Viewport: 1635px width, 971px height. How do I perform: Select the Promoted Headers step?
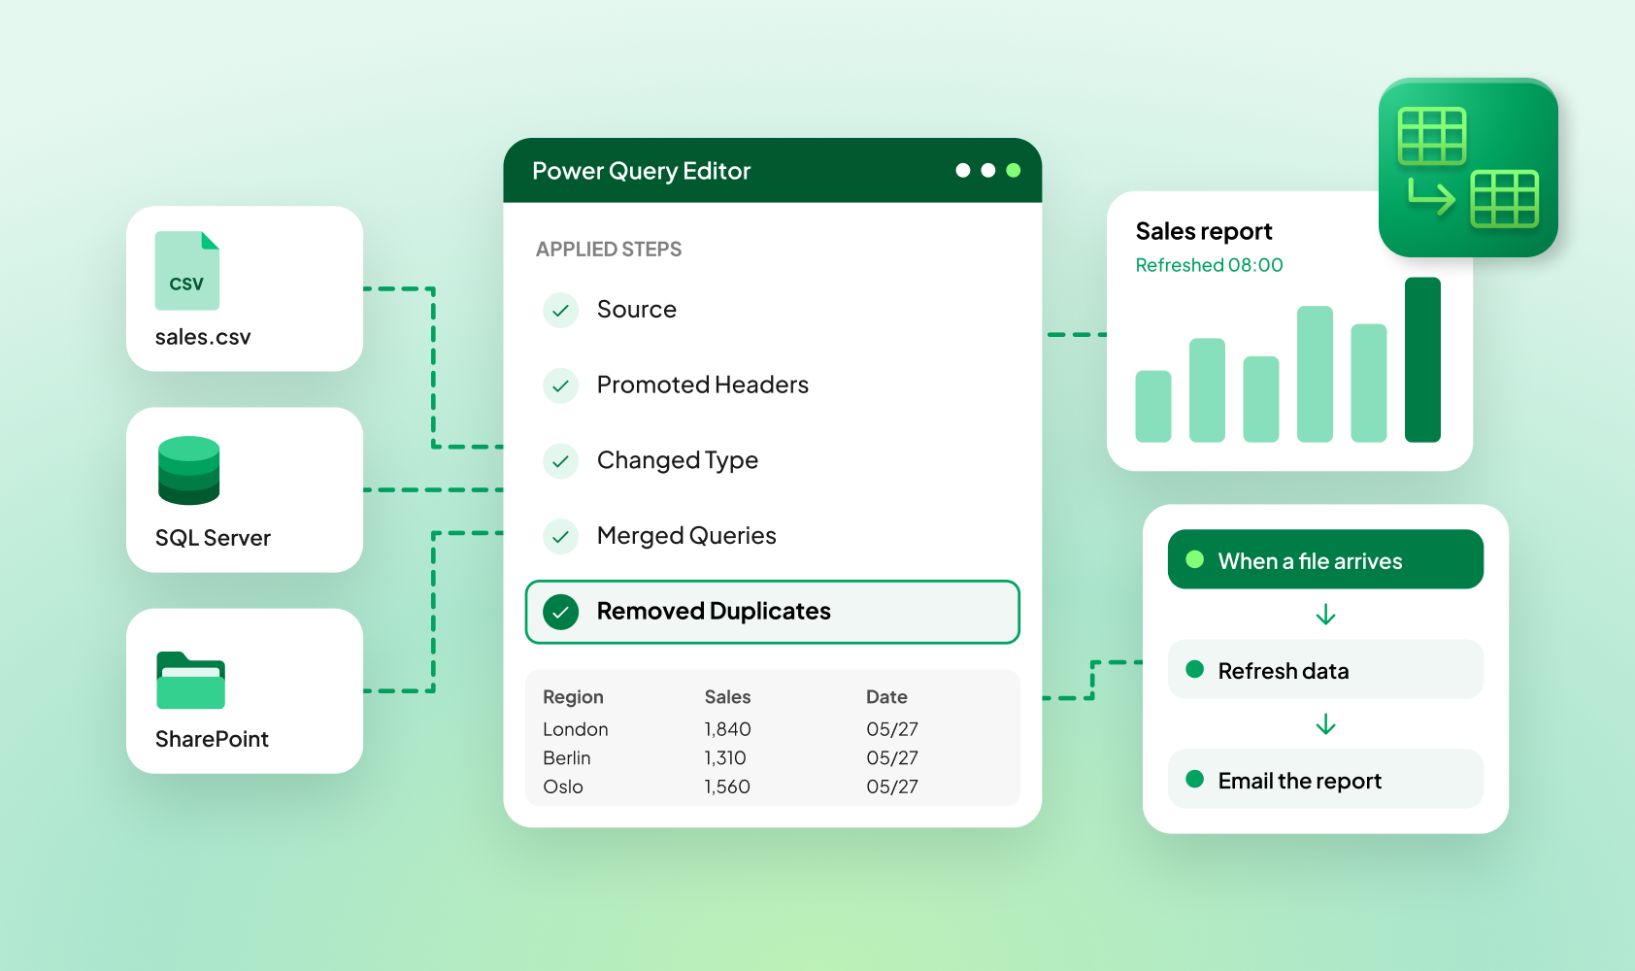pyautogui.click(x=772, y=385)
